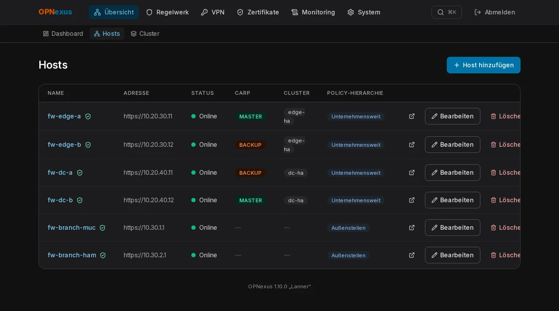Screen dimensions: 559x311
Task: Click the verified shield icon beside fw-dc-b
Action: (80, 200)
